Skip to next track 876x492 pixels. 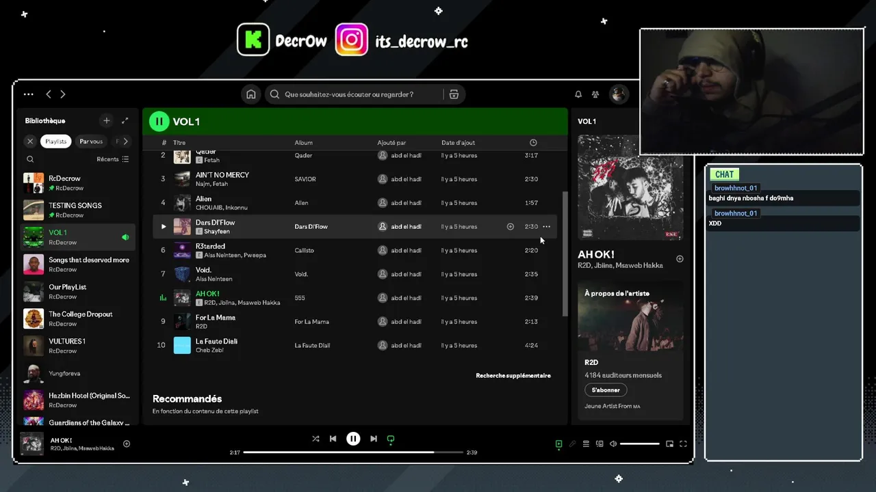pyautogui.click(x=374, y=439)
